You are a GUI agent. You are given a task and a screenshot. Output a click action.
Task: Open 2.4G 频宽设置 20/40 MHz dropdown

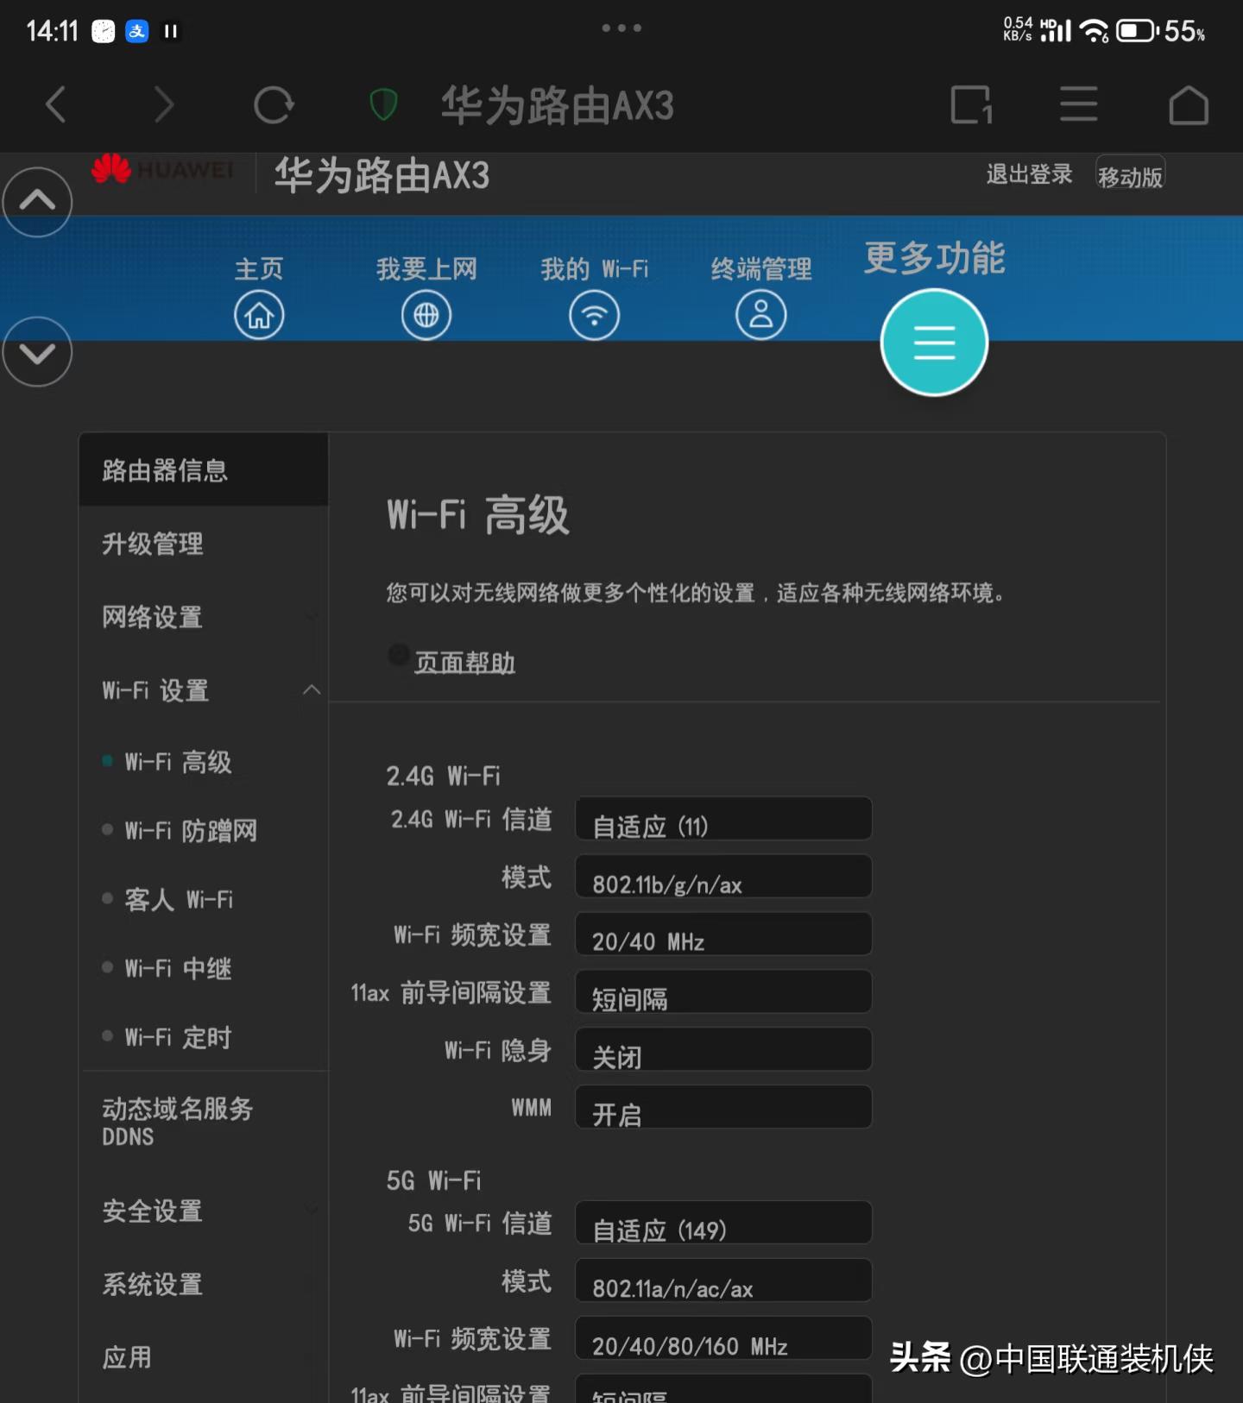[723, 934]
